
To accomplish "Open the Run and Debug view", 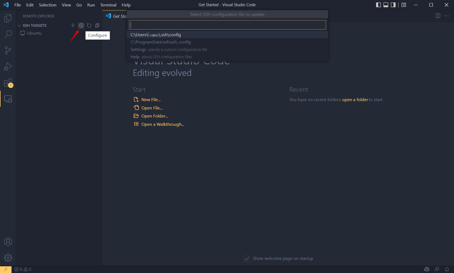I will coord(8,67).
